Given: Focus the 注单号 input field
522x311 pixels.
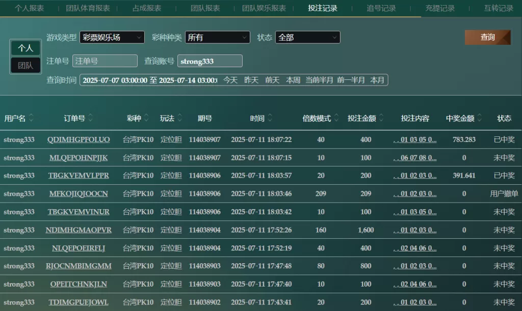Looking at the screenshot, I should (105, 61).
